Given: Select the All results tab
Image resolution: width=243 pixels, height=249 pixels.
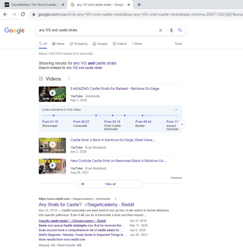Looking at the screenshot, I should 43,44.
